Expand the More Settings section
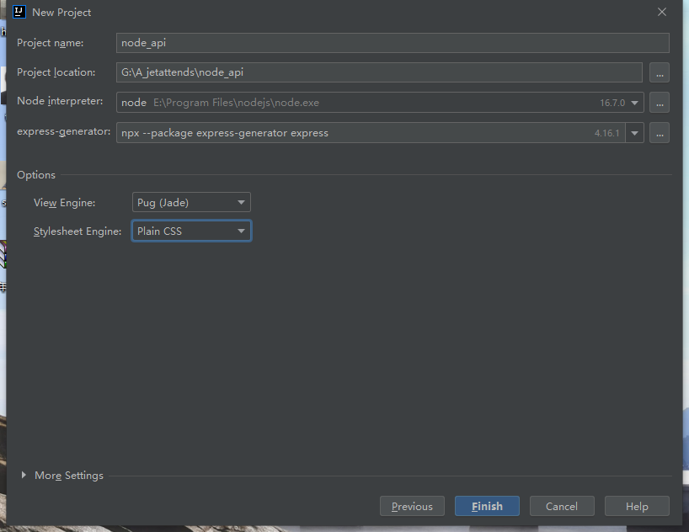Screen dimensions: 689x532 [x=24, y=475]
